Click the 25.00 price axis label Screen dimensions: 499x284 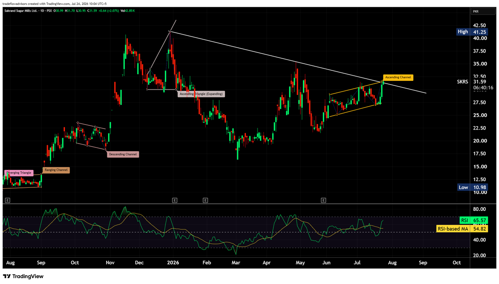click(x=480, y=115)
